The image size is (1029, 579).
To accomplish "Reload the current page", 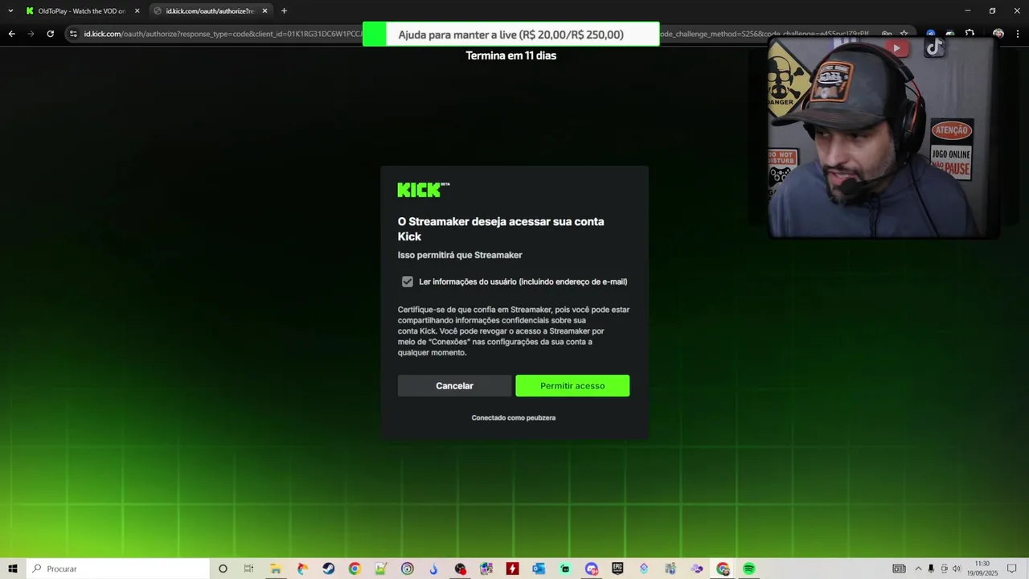I will [x=50, y=34].
